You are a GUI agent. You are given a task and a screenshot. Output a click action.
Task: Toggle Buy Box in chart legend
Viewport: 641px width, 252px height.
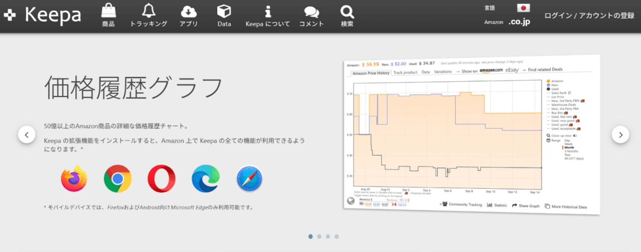[558, 113]
